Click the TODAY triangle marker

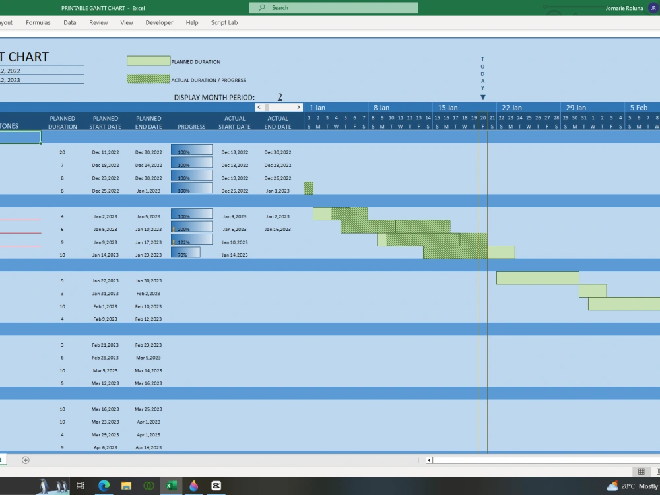(x=483, y=97)
